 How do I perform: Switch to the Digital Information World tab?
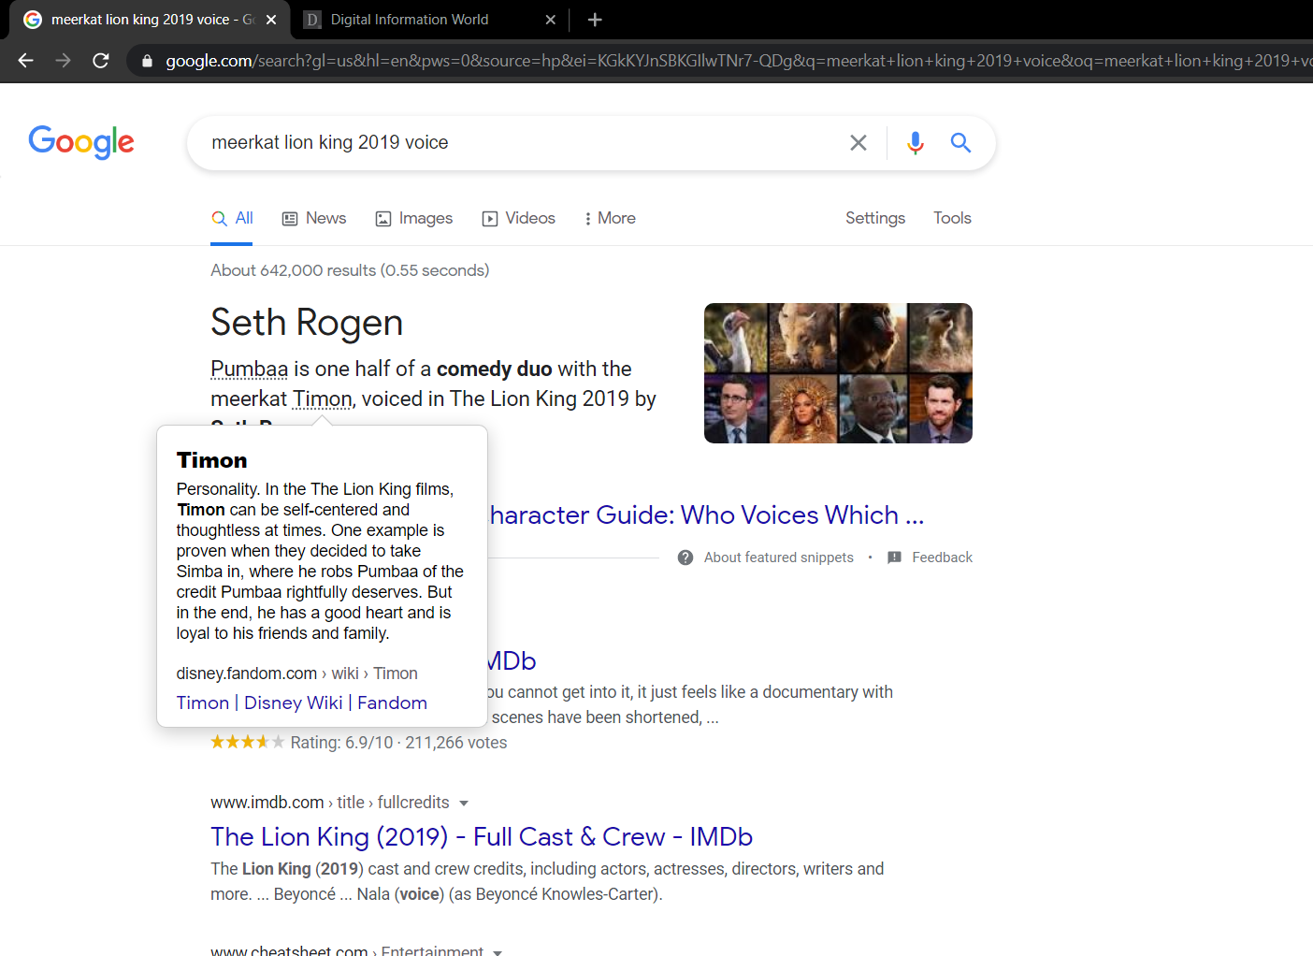428,20
